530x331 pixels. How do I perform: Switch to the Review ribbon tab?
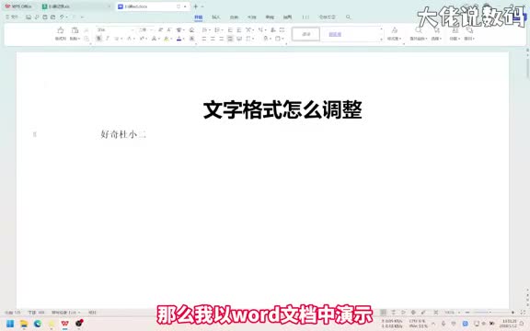270,17
